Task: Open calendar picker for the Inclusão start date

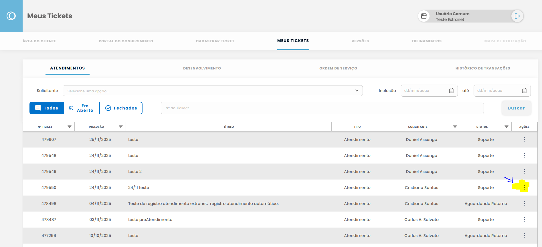Action: pyautogui.click(x=451, y=91)
